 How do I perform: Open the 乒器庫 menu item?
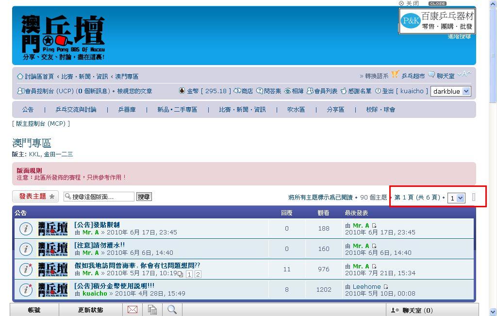point(127,110)
